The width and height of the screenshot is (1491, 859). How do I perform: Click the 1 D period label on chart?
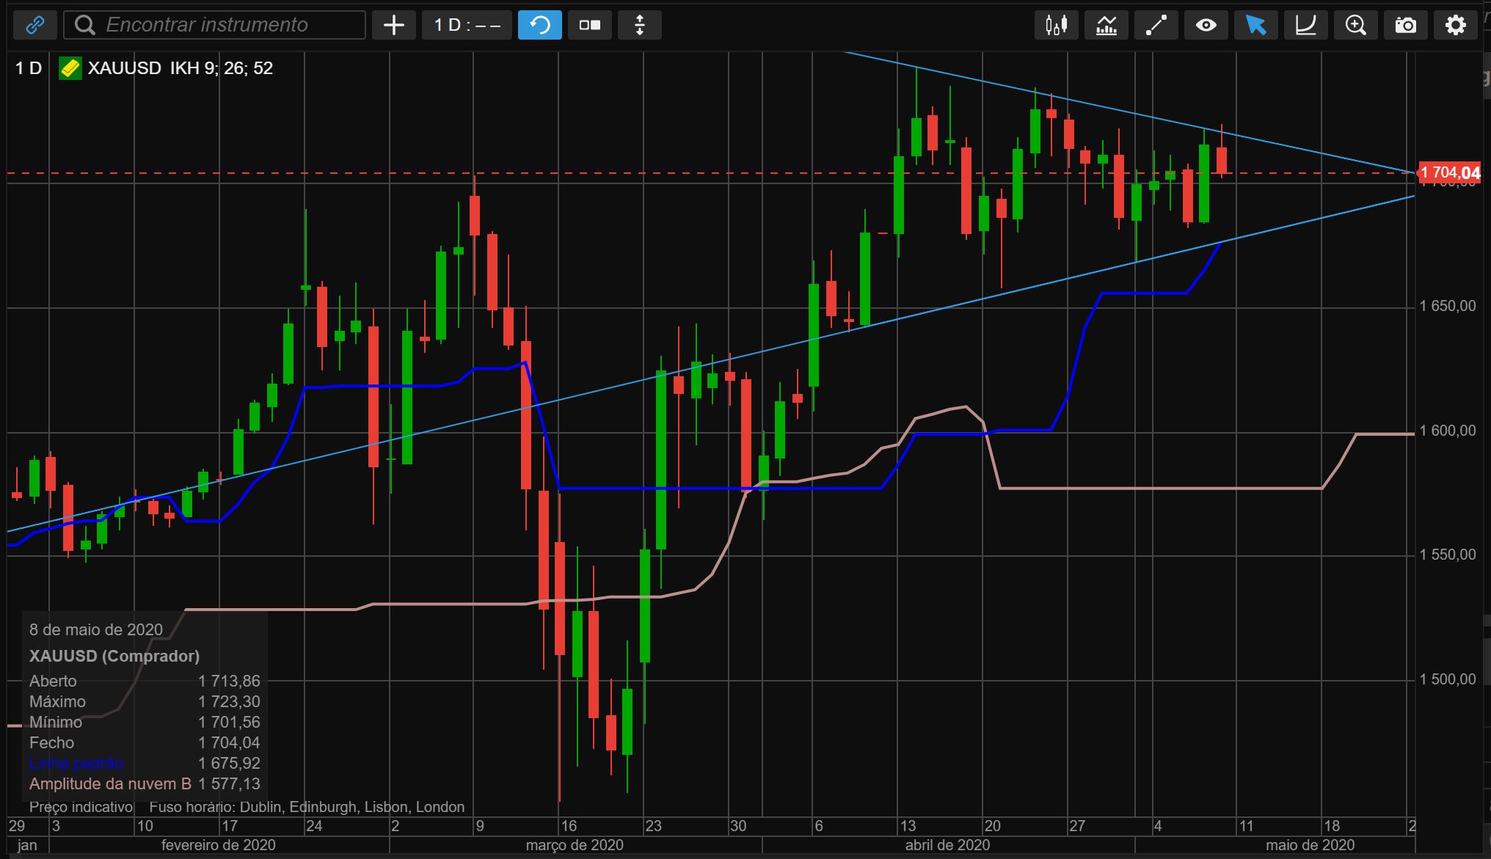(29, 68)
